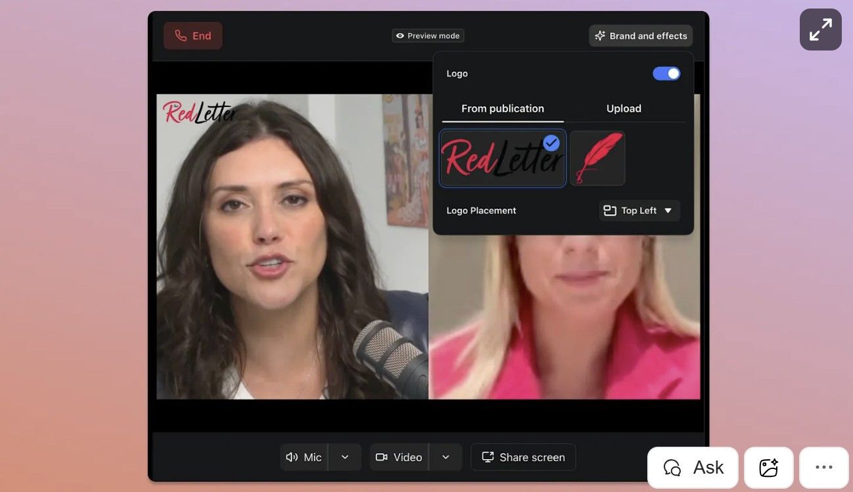Open the Logo Placement Top Left dropdown
The image size is (853, 492).
click(x=639, y=211)
